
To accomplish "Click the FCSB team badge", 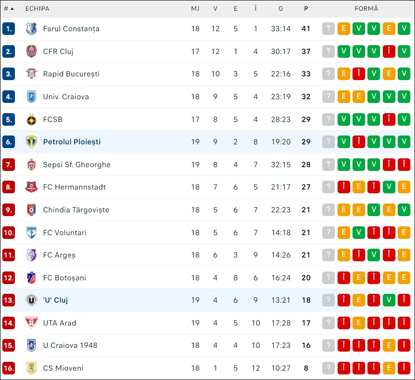I will click(31, 119).
